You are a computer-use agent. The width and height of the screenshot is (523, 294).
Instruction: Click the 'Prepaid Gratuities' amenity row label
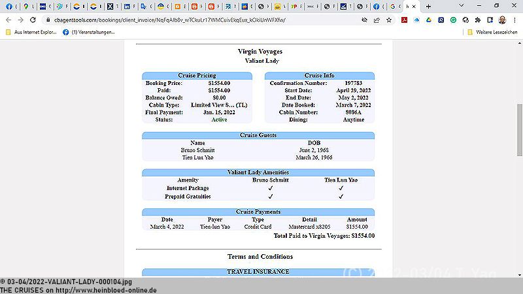pyautogui.click(x=188, y=197)
